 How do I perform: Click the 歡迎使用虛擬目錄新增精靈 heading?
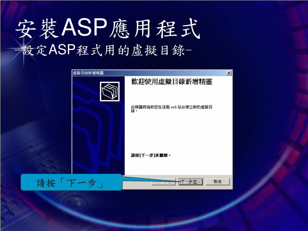point(172,82)
